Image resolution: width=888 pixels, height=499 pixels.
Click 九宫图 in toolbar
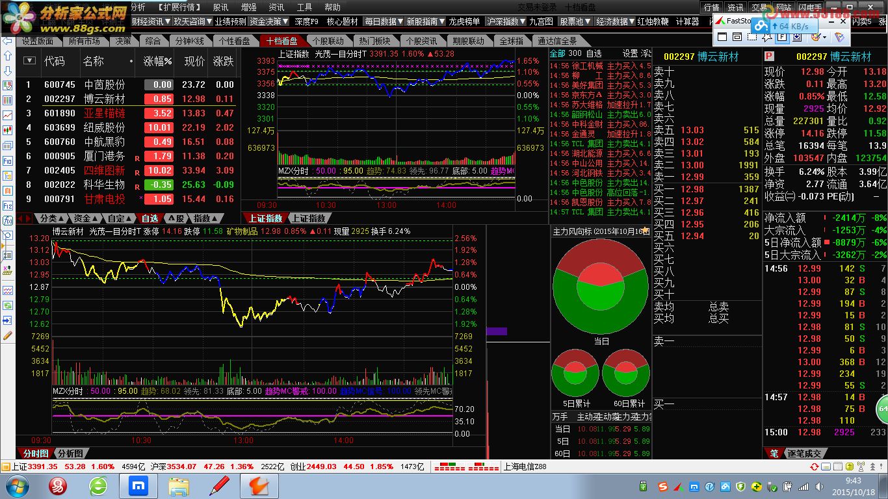point(541,21)
